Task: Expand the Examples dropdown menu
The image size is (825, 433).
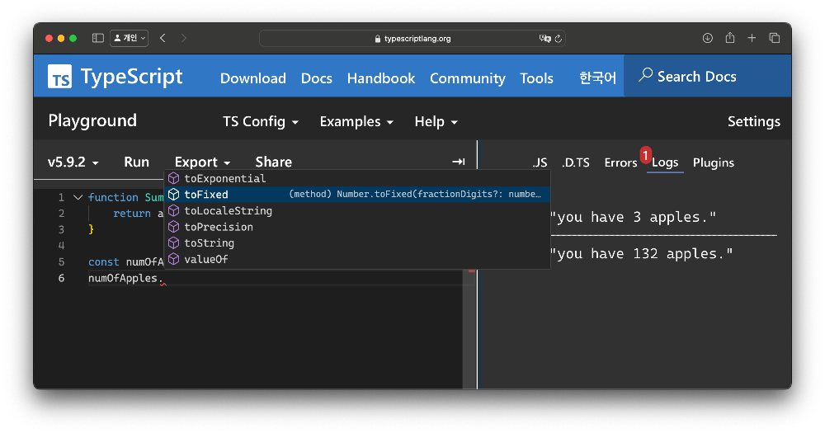Action: point(356,121)
